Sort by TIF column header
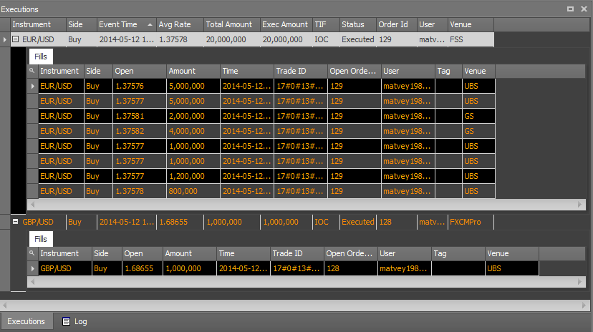593x332 pixels. pos(326,24)
